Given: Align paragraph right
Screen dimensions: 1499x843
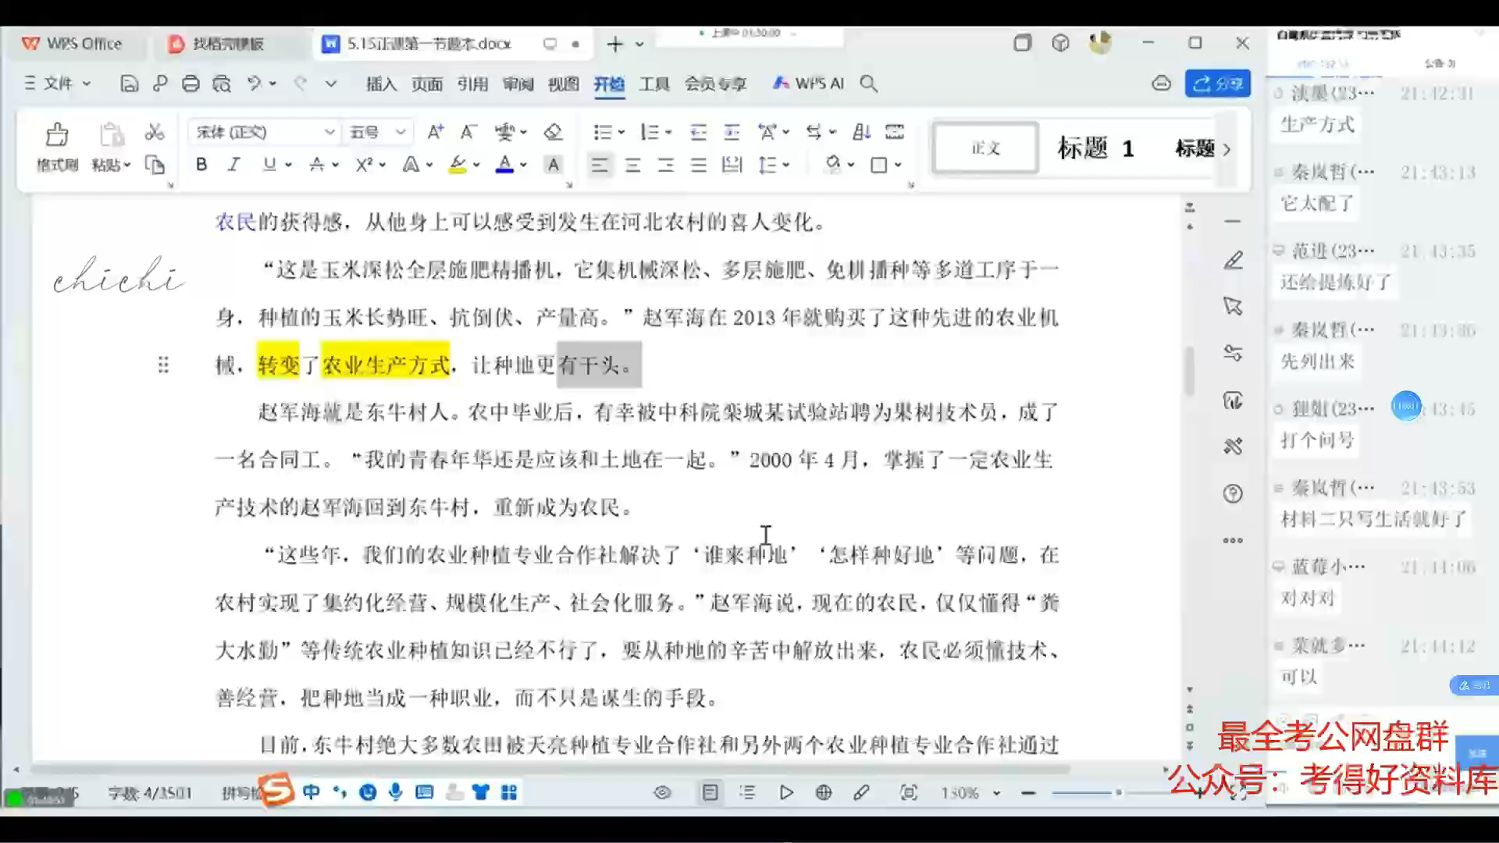Looking at the screenshot, I should [x=666, y=165].
